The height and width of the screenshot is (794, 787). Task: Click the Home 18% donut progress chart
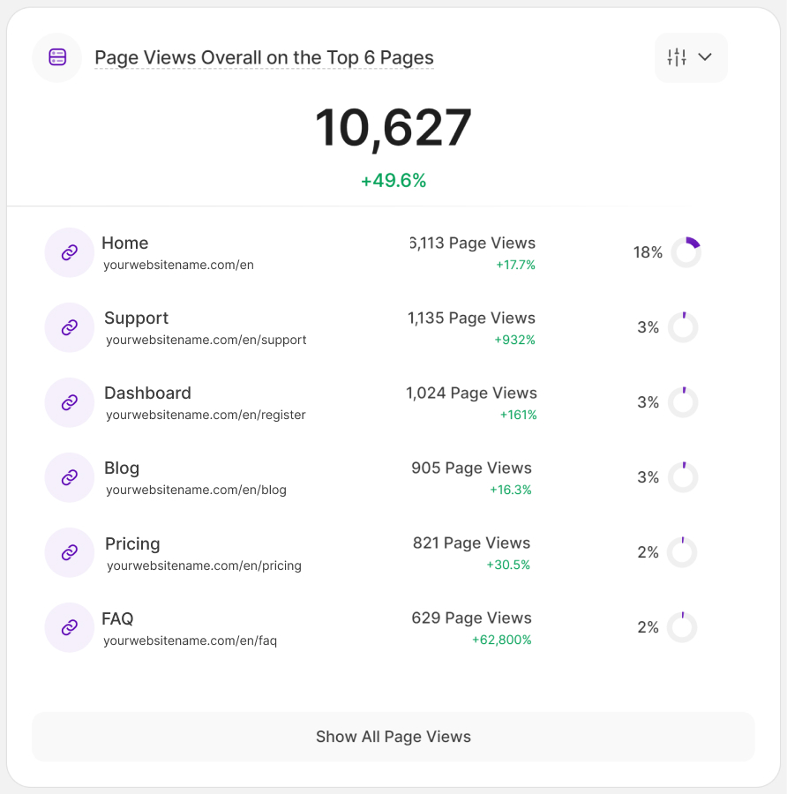[x=686, y=252]
